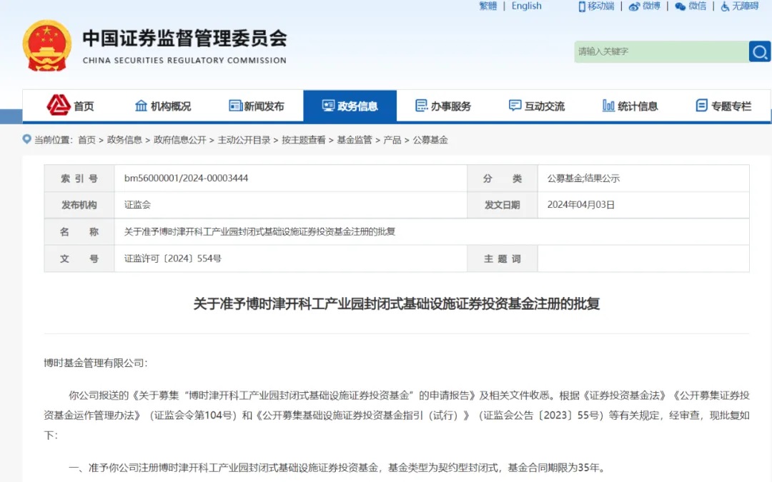This screenshot has width=772, height=482.
Task: Click the issuing agency value 证监会
Action: (x=137, y=205)
